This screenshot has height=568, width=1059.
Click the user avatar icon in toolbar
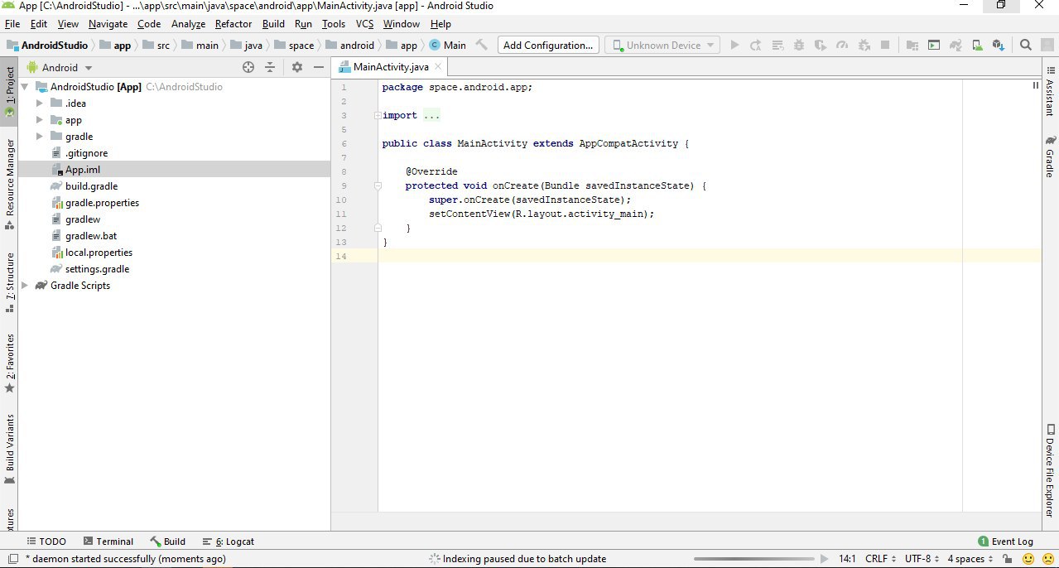click(1047, 46)
